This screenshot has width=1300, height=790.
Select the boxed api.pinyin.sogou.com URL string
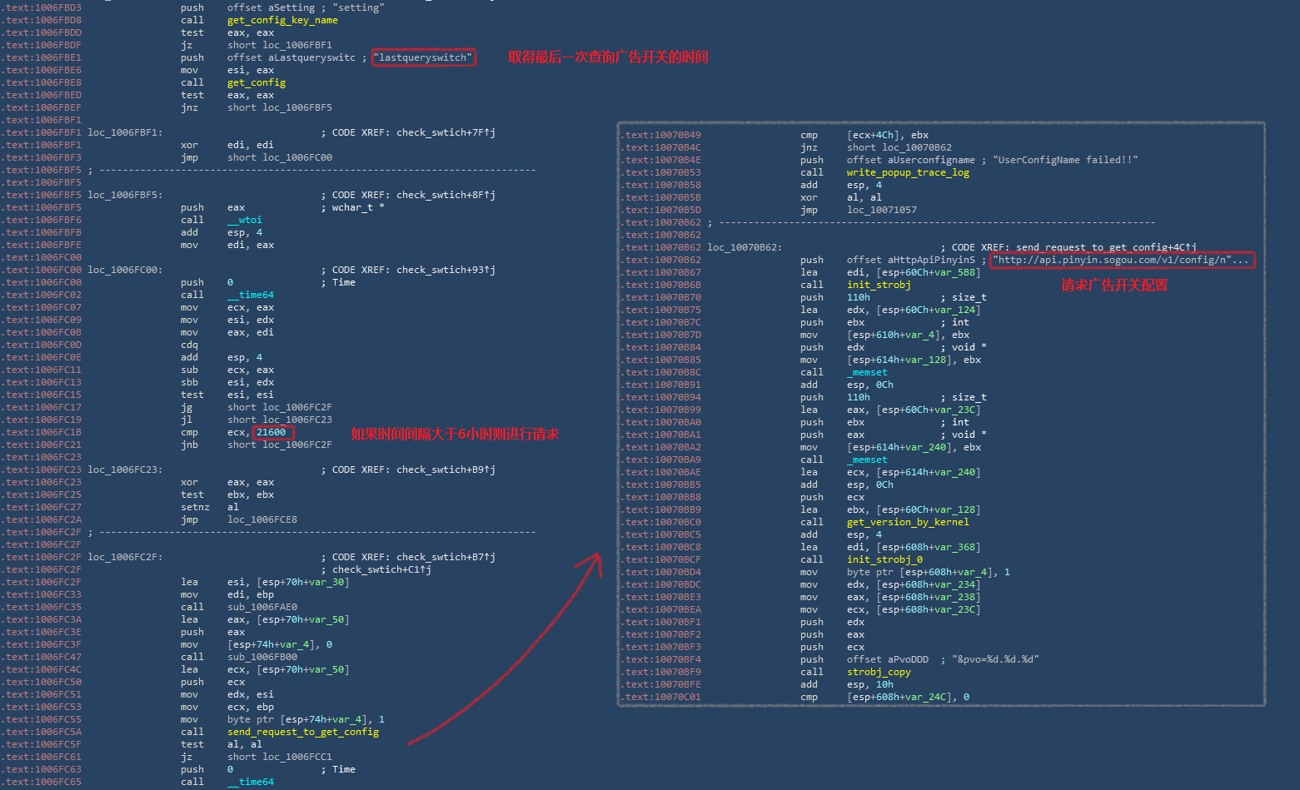[1123, 260]
